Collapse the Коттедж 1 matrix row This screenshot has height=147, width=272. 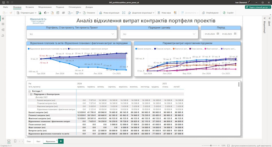(x=29, y=91)
